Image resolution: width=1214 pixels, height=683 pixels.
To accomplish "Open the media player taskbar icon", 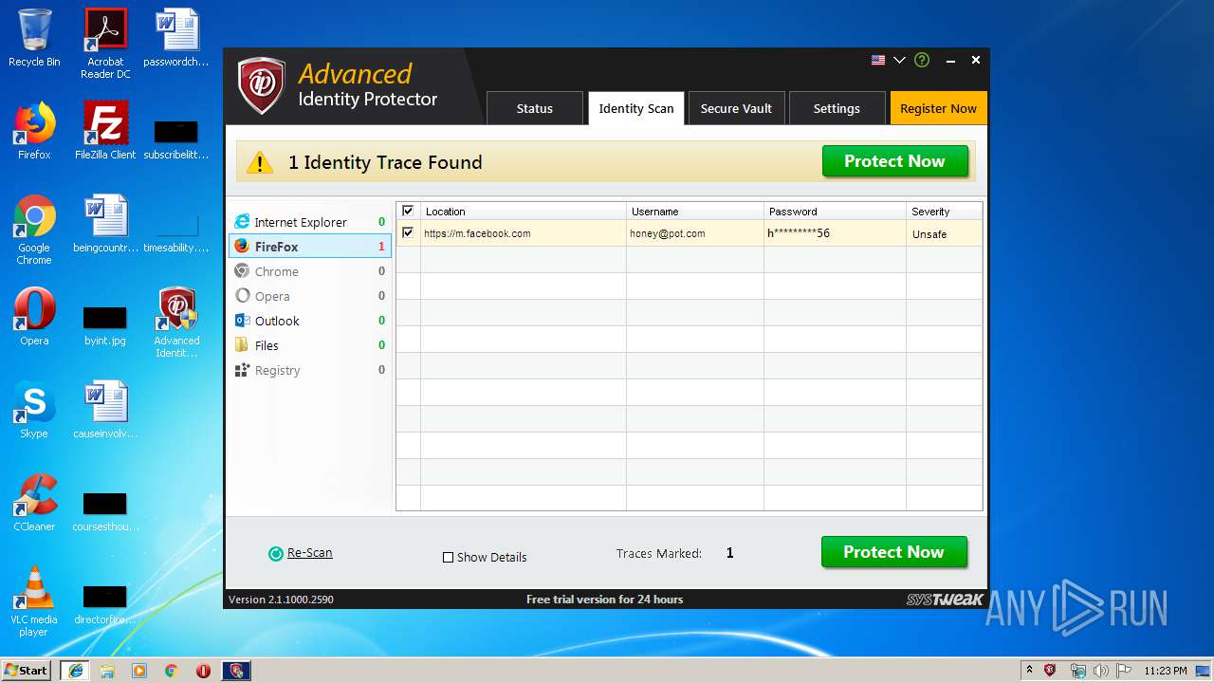I will pyautogui.click(x=139, y=671).
